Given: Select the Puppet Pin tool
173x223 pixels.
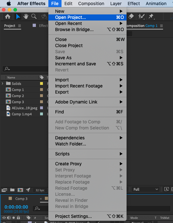Looking at the screenshot, I should [x=151, y=16].
